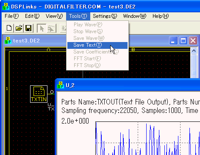200x155 pixels.
Task: Click the New file toolbar icon
Action: point(9,28)
